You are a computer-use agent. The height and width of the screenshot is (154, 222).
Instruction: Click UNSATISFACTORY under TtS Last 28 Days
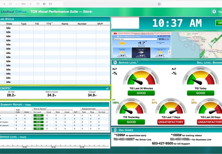209,122
